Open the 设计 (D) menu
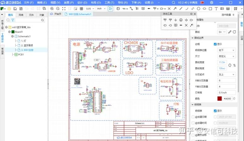Screen dimensions: 244x141 tap(82, 3)
